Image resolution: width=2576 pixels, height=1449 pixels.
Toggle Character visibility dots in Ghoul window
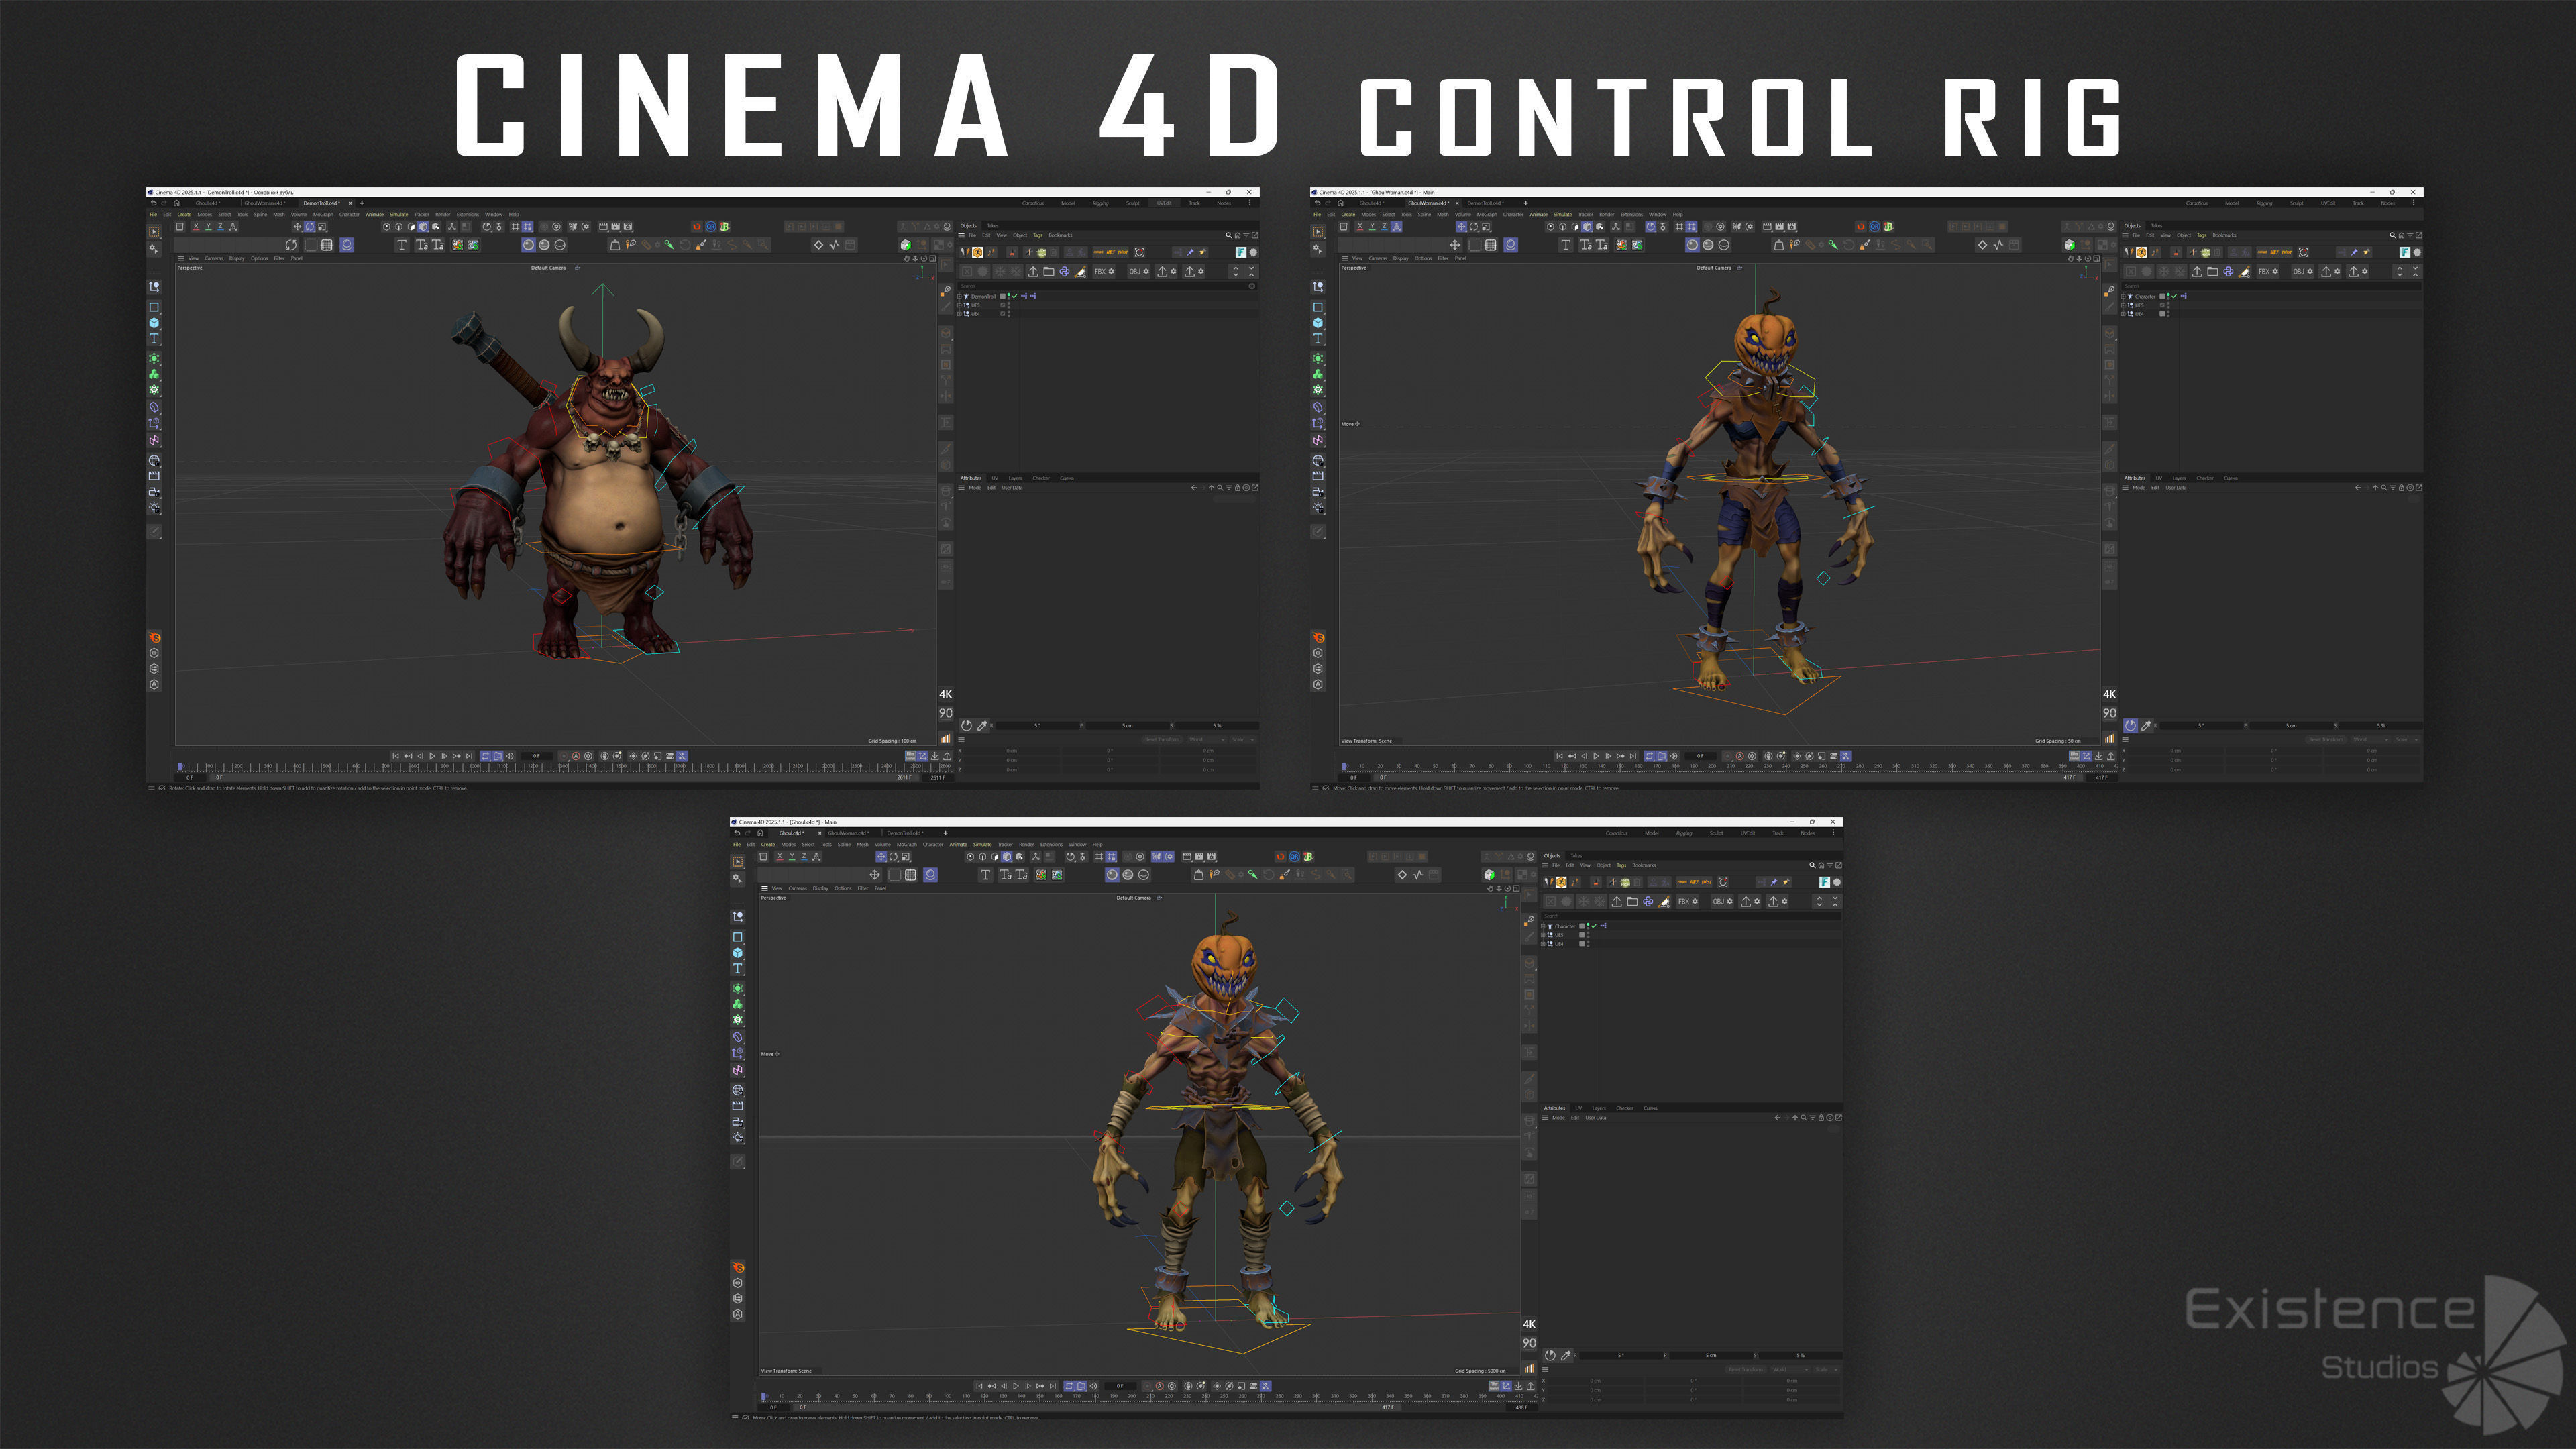coord(1588,926)
